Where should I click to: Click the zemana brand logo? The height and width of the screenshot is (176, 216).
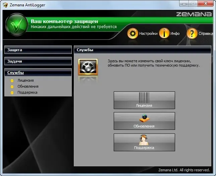(194, 14)
